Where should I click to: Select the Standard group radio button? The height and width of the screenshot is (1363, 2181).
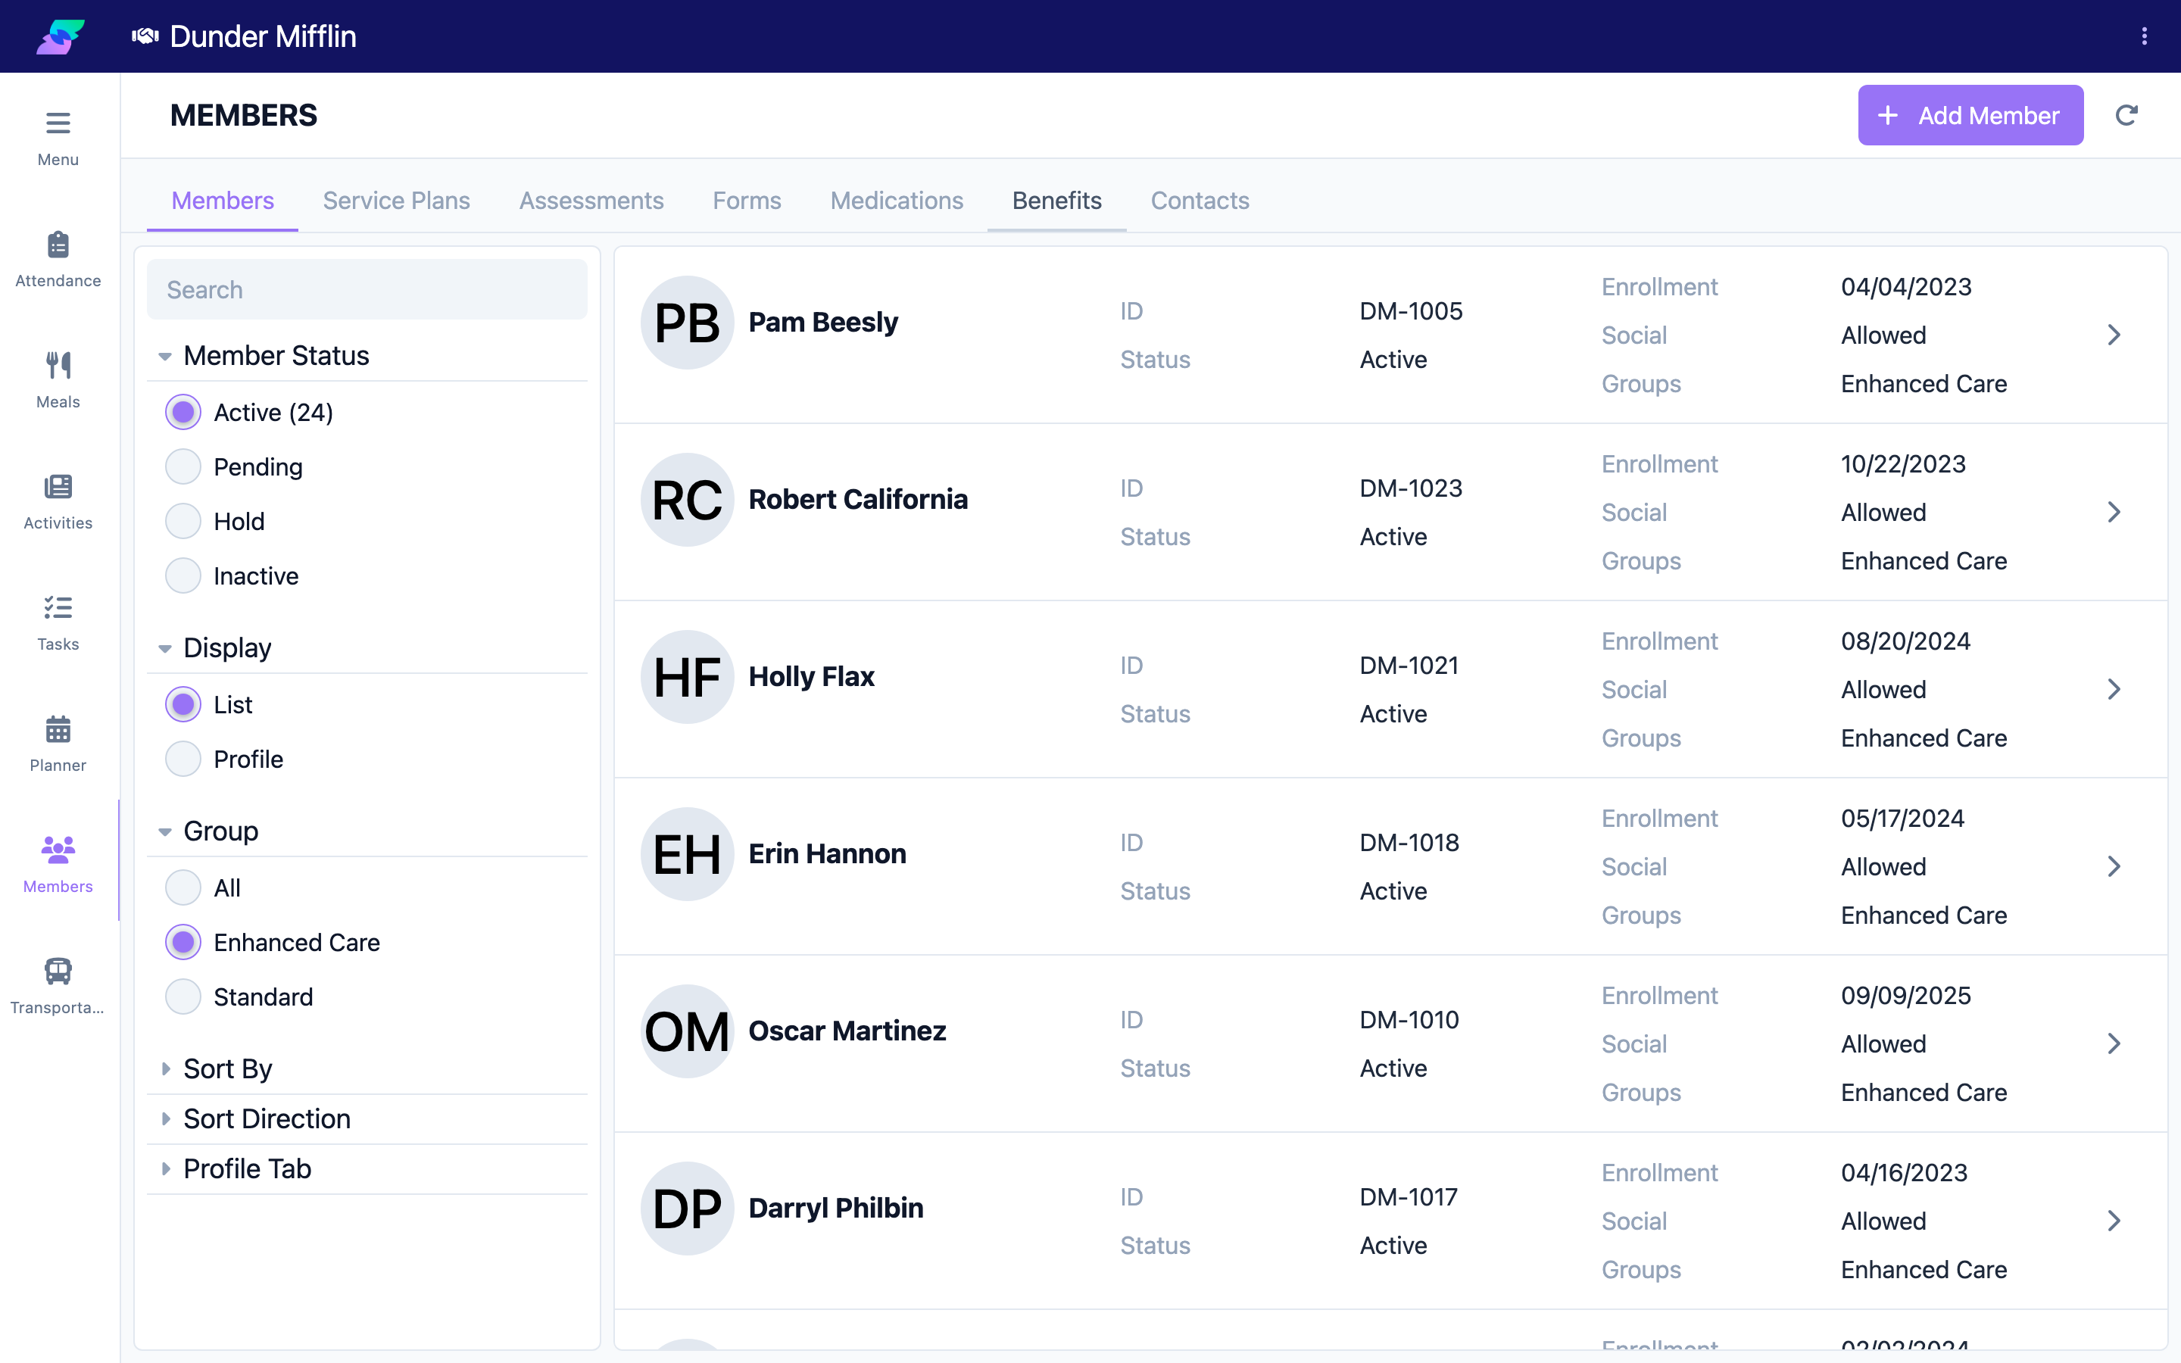tap(183, 997)
